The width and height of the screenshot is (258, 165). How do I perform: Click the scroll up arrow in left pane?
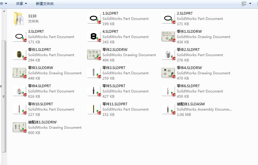point(4,11)
